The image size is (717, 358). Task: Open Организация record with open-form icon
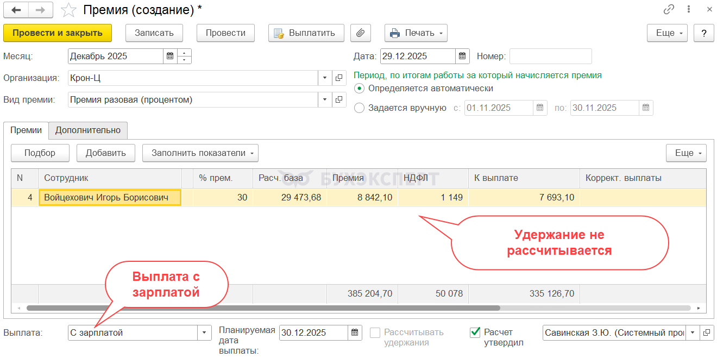coord(339,78)
